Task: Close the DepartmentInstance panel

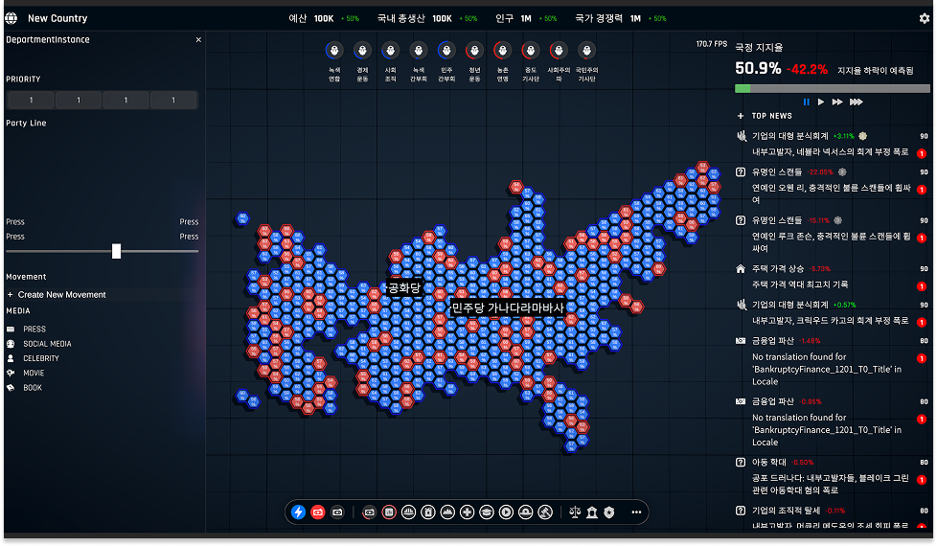Action: pyautogui.click(x=198, y=40)
